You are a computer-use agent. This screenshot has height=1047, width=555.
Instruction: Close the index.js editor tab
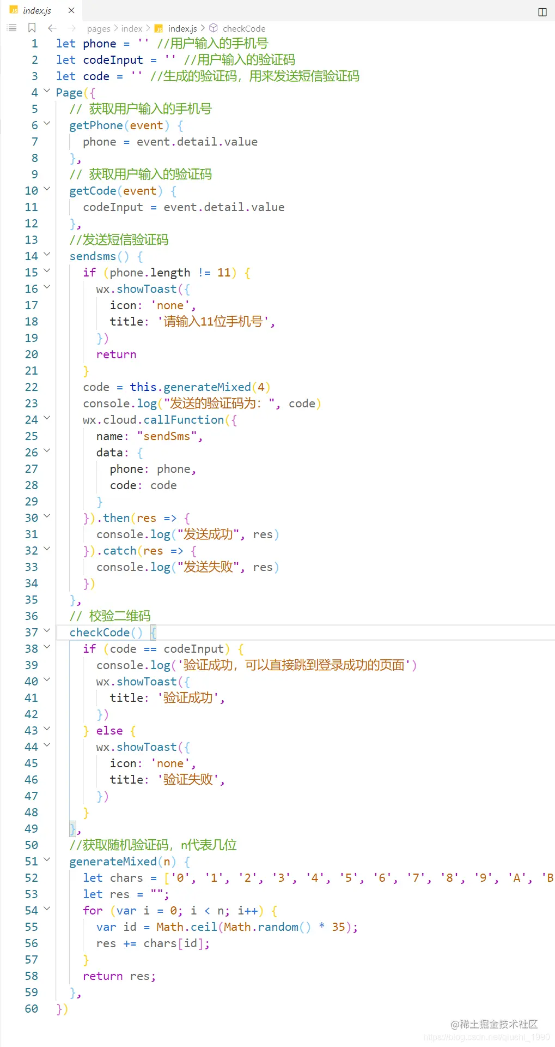coord(71,10)
